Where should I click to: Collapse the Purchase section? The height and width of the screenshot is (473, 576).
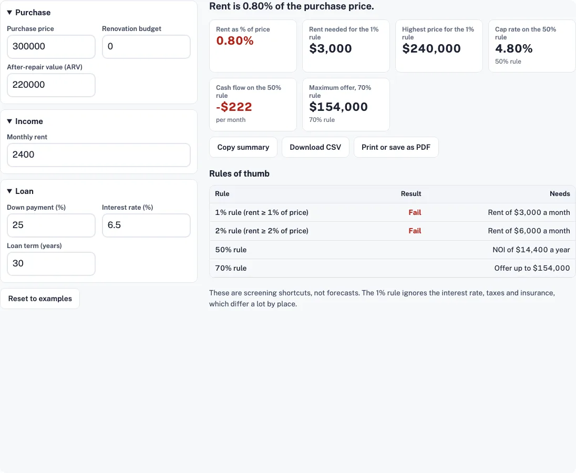pos(29,13)
